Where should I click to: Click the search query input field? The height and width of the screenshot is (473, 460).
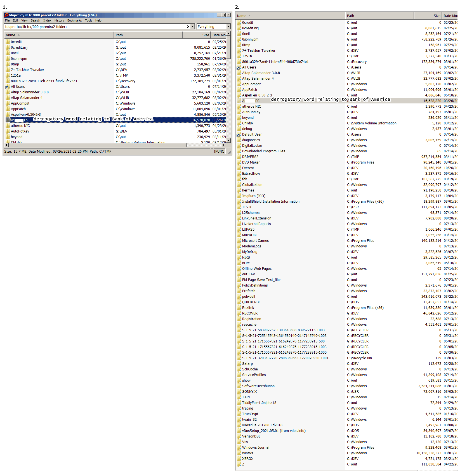95,27
